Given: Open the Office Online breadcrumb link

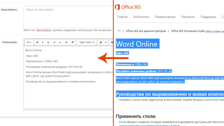Looking at the screenshot, I should pyautogui.click(x=214, y=32).
